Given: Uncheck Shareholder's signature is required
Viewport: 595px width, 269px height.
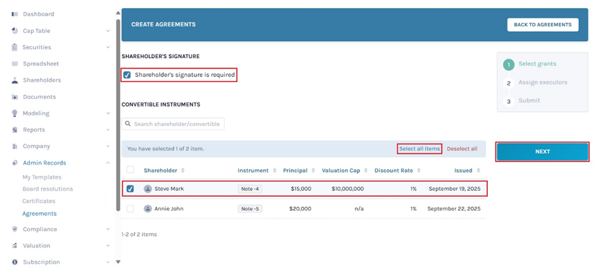Looking at the screenshot, I should tap(127, 75).
